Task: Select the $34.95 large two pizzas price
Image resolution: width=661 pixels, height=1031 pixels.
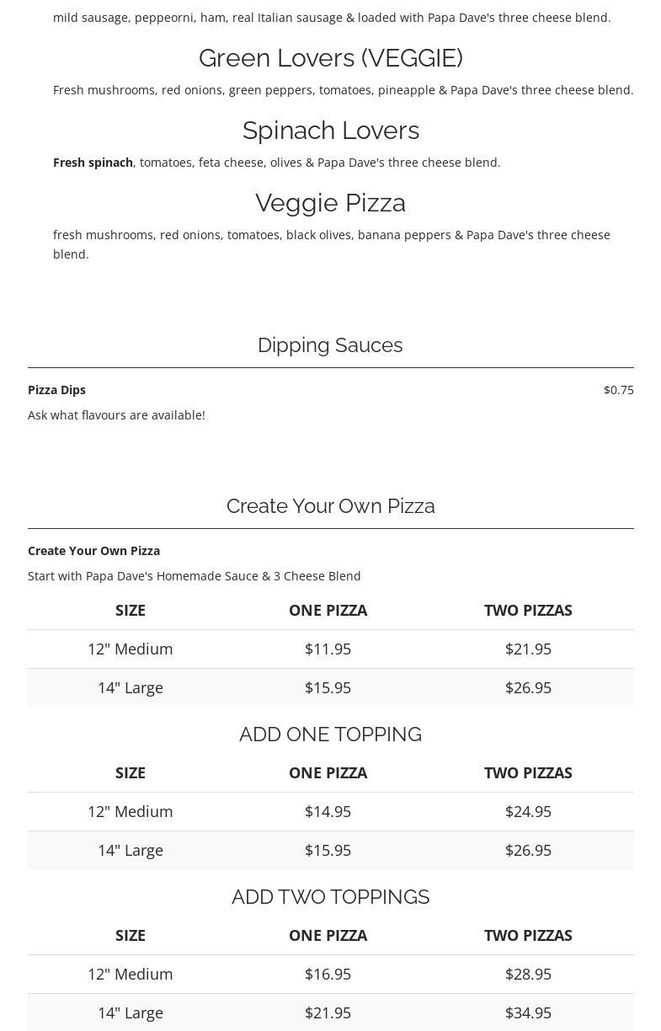Action: 528,1012
